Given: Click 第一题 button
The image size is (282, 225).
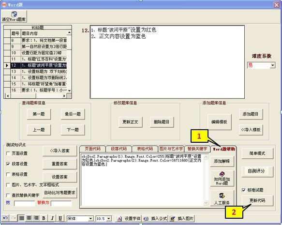Looking at the screenshot, I should pos(39,114).
